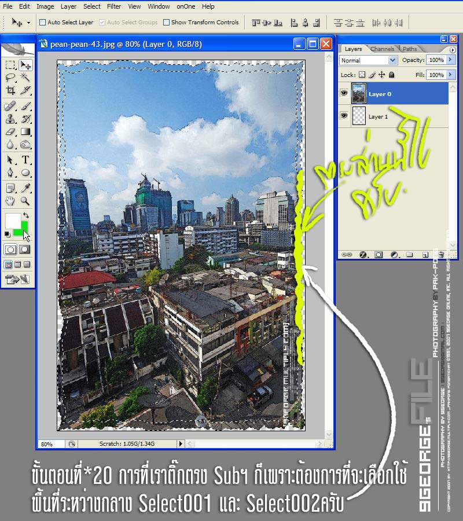Select the Zoom tool
Viewport: 463px width, 521px height.
point(25,201)
